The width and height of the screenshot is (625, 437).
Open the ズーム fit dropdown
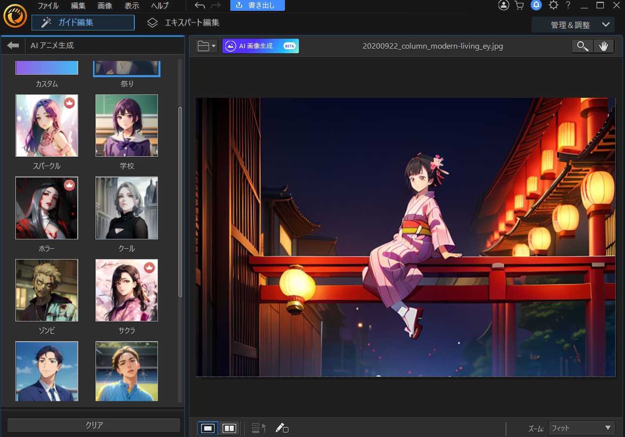(581, 428)
